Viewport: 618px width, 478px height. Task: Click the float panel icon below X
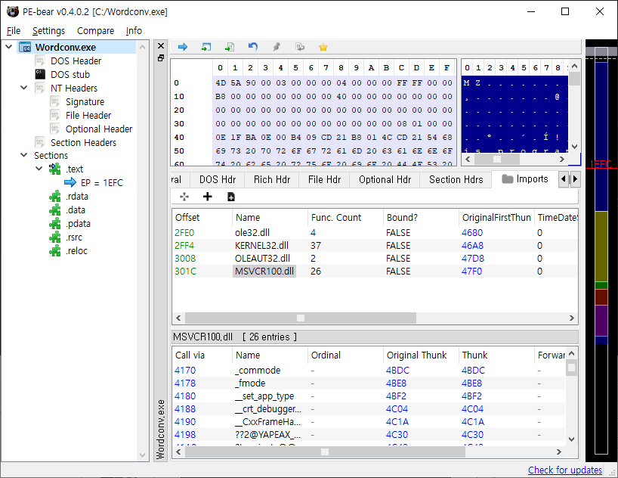pyautogui.click(x=160, y=57)
